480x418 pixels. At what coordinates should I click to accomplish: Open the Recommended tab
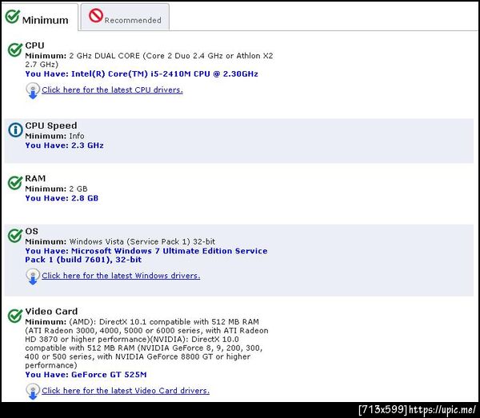[125, 17]
